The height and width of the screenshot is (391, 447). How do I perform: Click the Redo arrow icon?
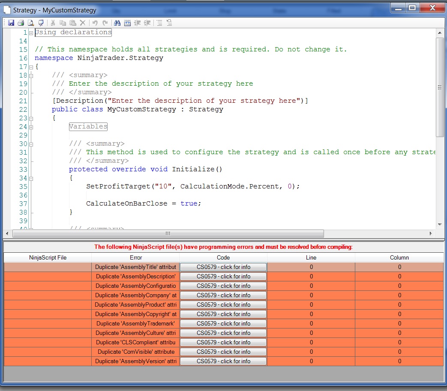pos(105,23)
